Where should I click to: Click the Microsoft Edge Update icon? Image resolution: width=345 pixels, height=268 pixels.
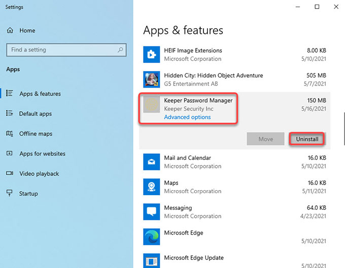tap(151, 261)
